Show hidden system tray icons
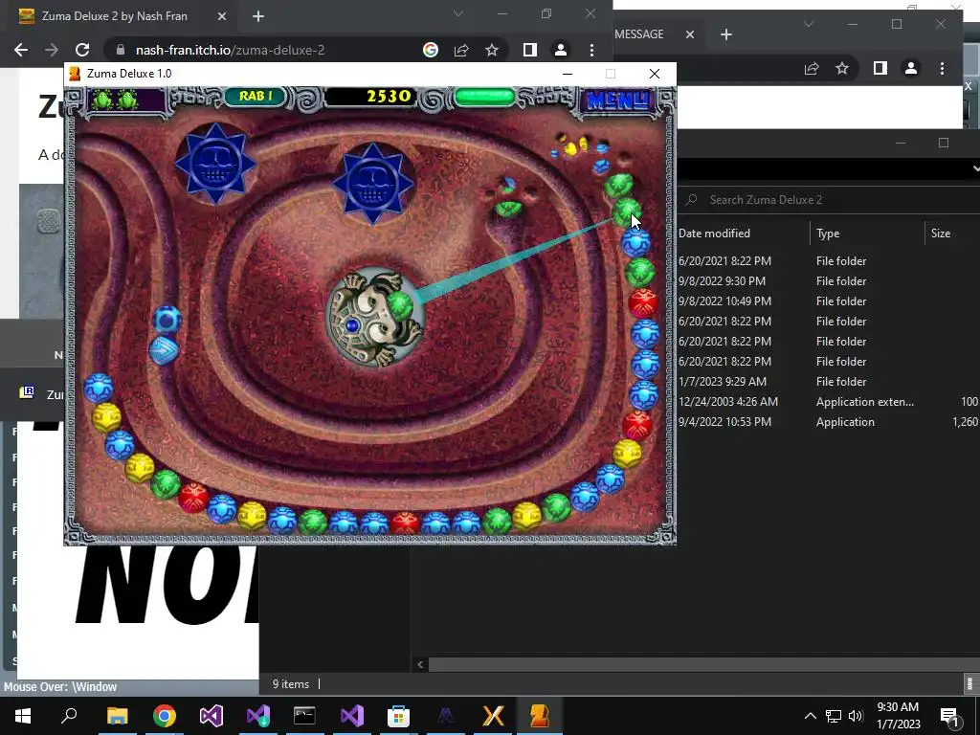Viewport: 980px width, 735px height. coord(810,716)
